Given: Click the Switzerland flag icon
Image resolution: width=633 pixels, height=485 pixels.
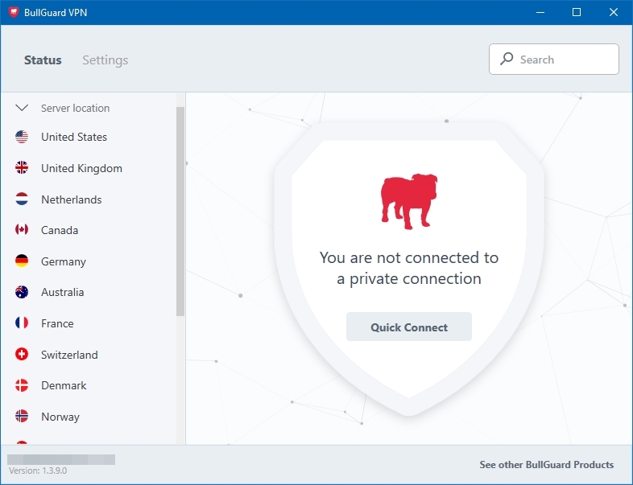Looking at the screenshot, I should (x=22, y=354).
